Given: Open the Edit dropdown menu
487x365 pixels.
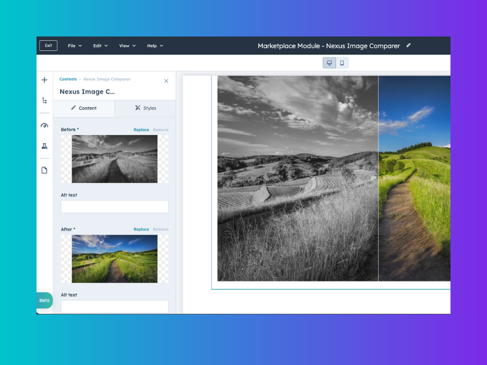Looking at the screenshot, I should [x=100, y=46].
